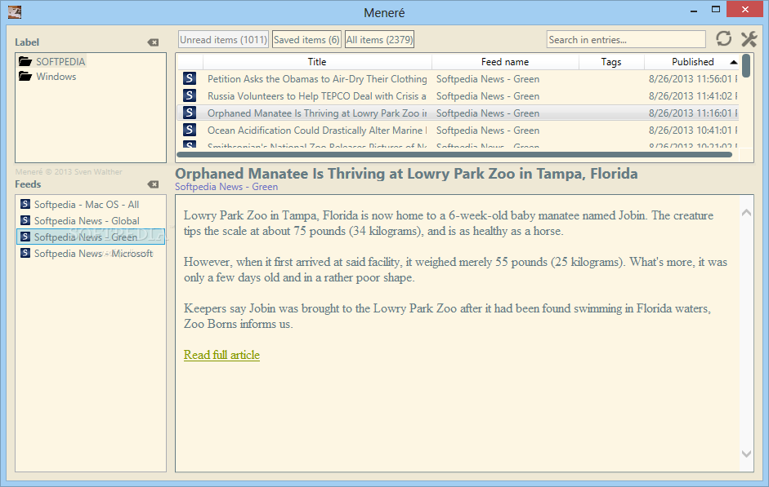Image resolution: width=769 pixels, height=487 pixels.
Task: Open Russia Volunteers to Help TEPCO entry
Action: (x=317, y=96)
